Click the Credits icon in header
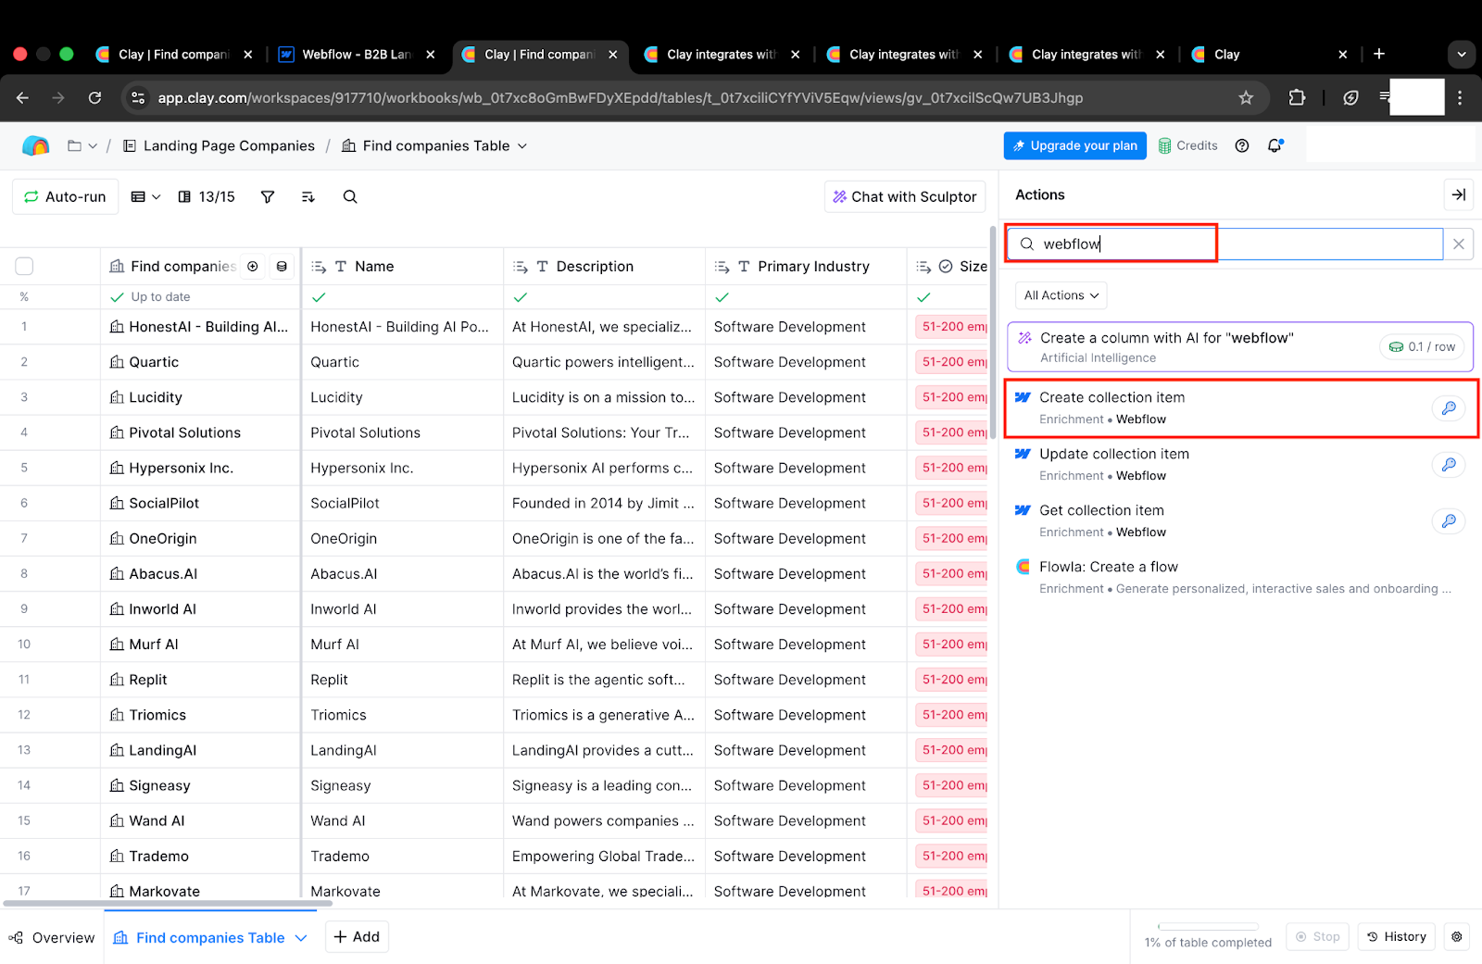Image resolution: width=1482 pixels, height=964 pixels. pyautogui.click(x=1164, y=145)
